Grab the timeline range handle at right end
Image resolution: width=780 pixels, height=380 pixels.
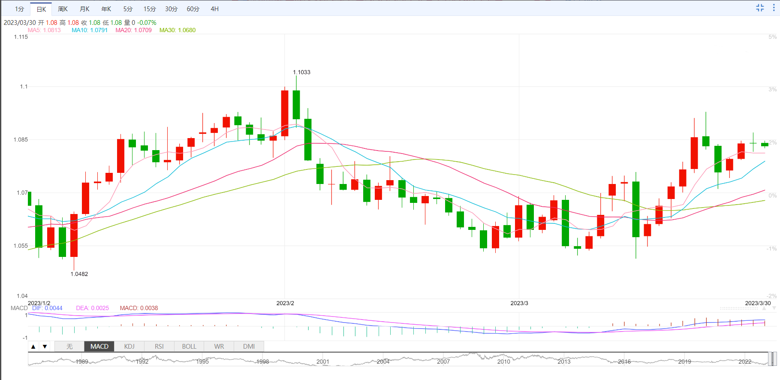(x=774, y=359)
